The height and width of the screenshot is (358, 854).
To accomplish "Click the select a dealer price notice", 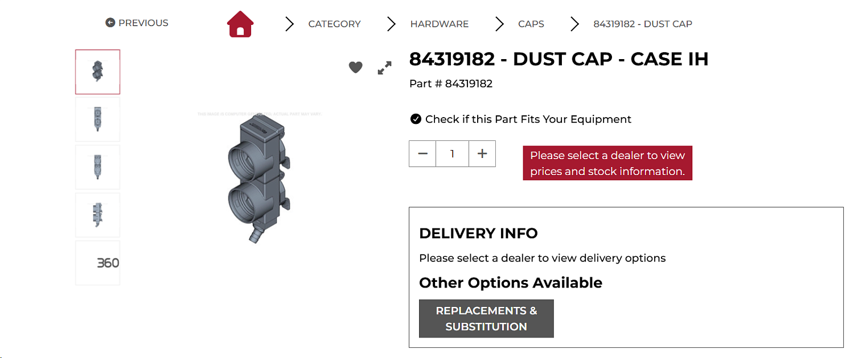I will pos(607,163).
